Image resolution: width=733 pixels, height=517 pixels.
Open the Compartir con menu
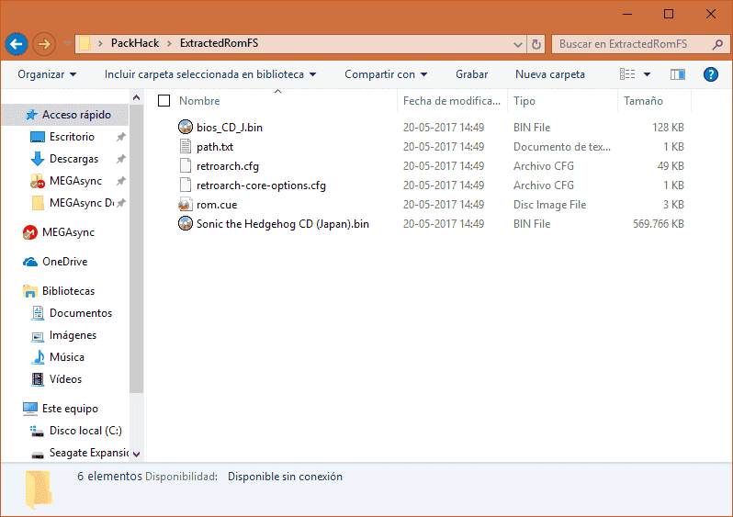[386, 74]
